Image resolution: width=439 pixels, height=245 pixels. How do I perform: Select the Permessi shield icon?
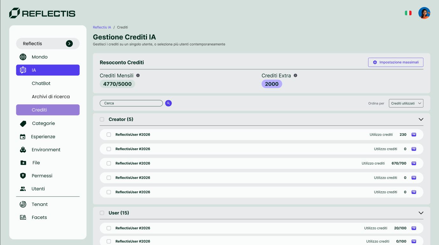23,175
